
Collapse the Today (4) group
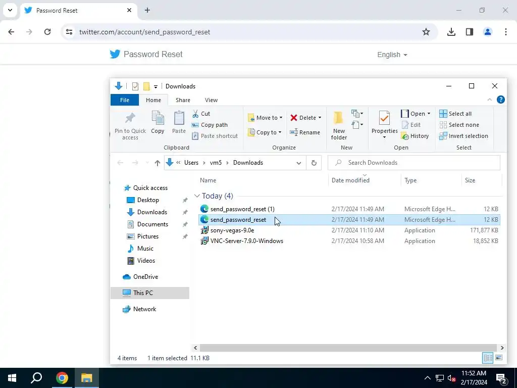click(197, 196)
